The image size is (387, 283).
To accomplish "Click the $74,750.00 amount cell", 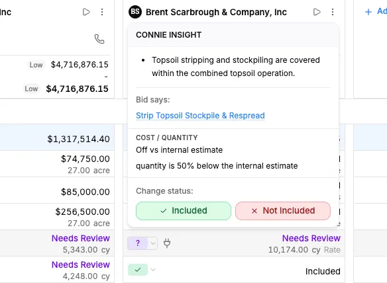I will coord(85,159).
